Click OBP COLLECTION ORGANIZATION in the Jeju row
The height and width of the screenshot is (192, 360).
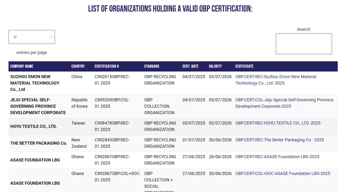pos(159,106)
